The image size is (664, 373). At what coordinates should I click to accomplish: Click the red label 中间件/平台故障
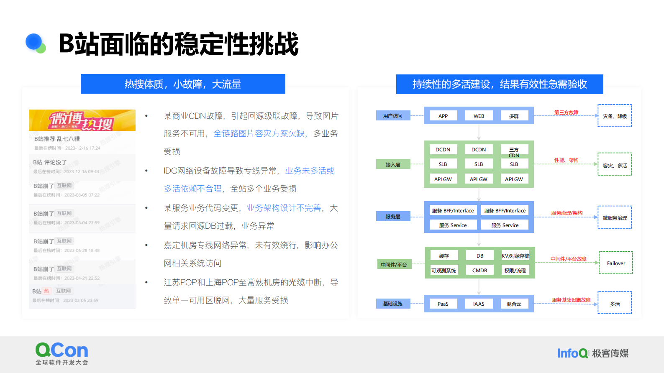(x=569, y=259)
